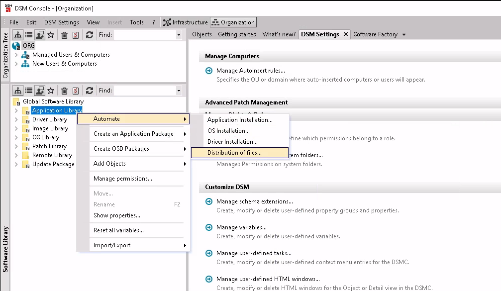Open the Manage user-defined tasks... link
This screenshot has width=501, height=291.
[x=254, y=253]
